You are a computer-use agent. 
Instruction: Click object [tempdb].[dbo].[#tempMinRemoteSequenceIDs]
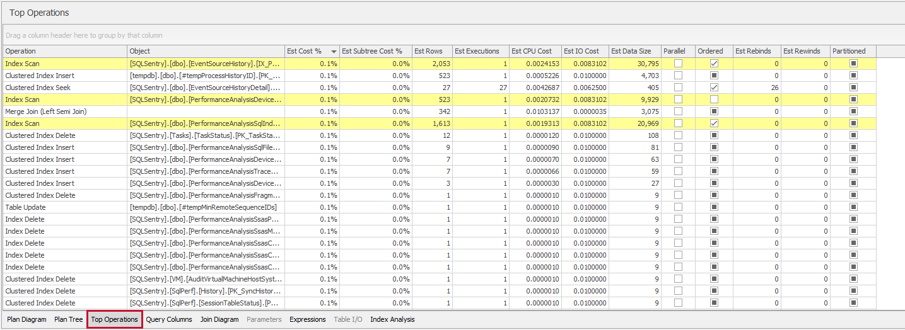(x=203, y=207)
